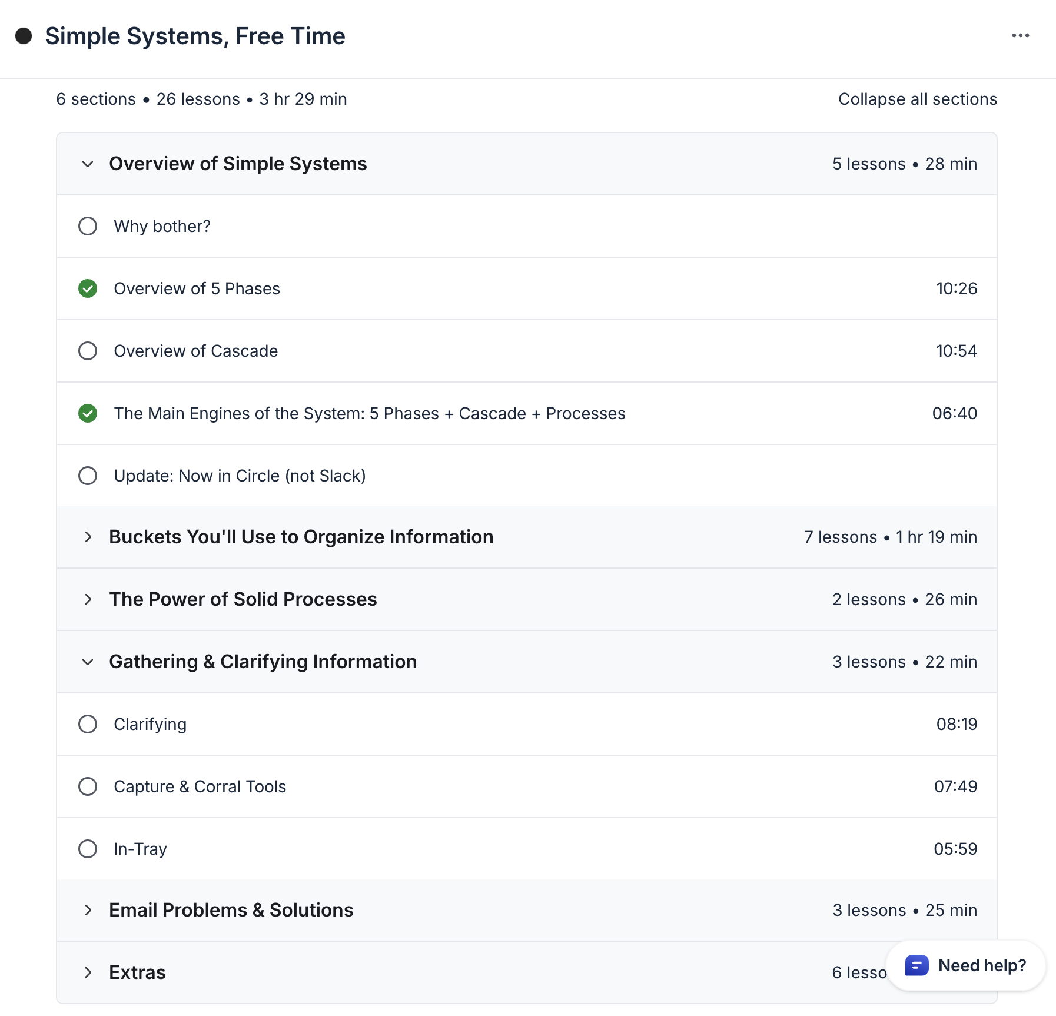
Task: Toggle In-Tray lesson completion circle
Action: point(88,849)
